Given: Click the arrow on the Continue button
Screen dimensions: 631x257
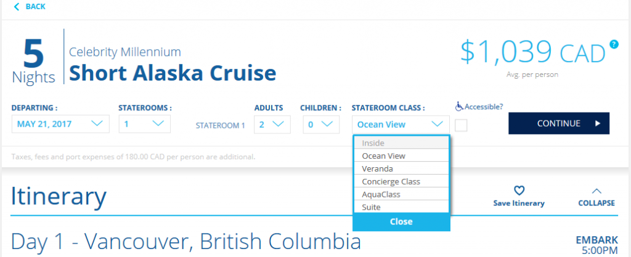Looking at the screenshot, I should [598, 124].
